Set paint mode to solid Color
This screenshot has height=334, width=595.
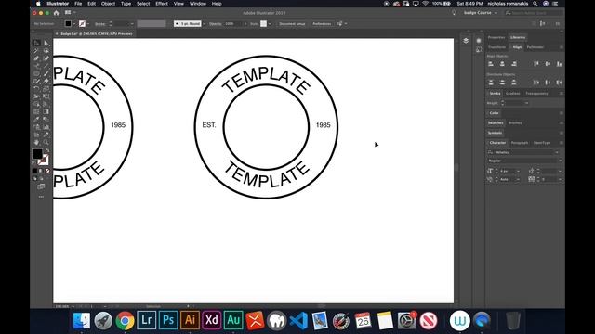pos(34,171)
